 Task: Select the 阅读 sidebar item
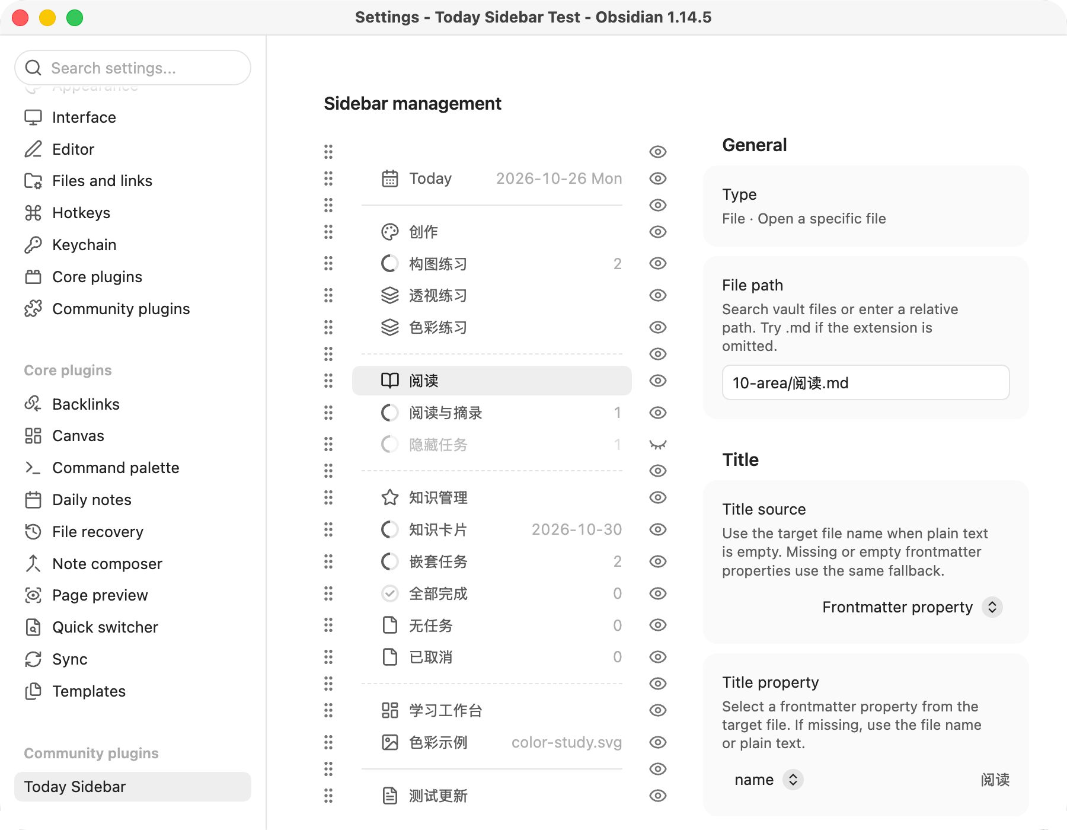click(x=492, y=381)
